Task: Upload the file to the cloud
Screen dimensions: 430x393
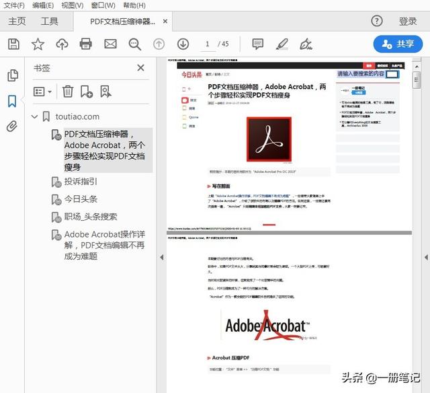Action: click(62, 44)
